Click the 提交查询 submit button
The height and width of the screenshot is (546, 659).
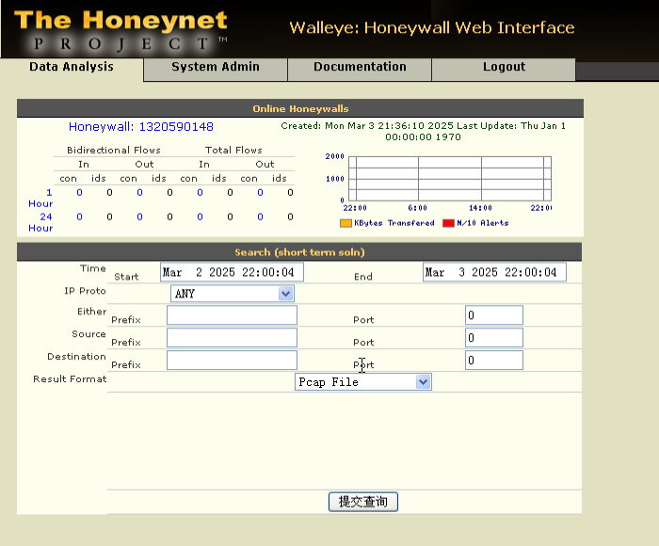click(363, 502)
